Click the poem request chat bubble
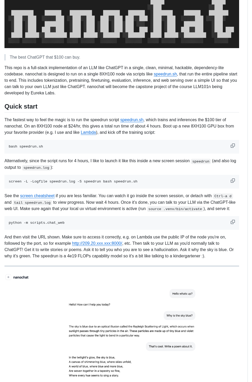Viewport: 252px width, 382px height. point(170,346)
